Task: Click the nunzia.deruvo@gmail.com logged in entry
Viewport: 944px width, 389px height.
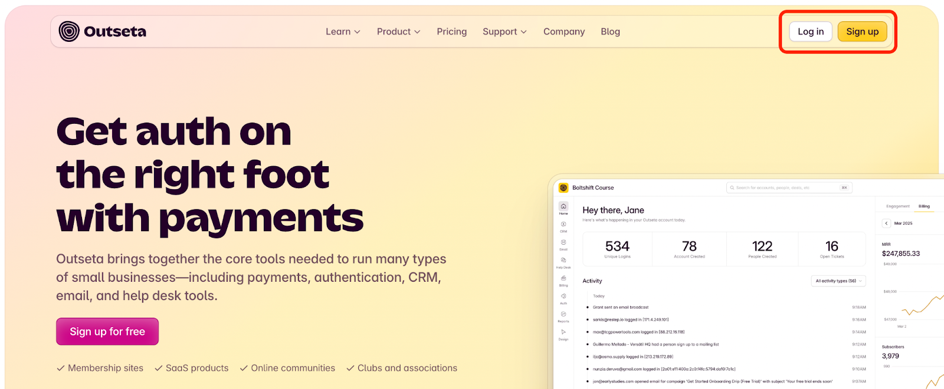Action: [x=664, y=369]
